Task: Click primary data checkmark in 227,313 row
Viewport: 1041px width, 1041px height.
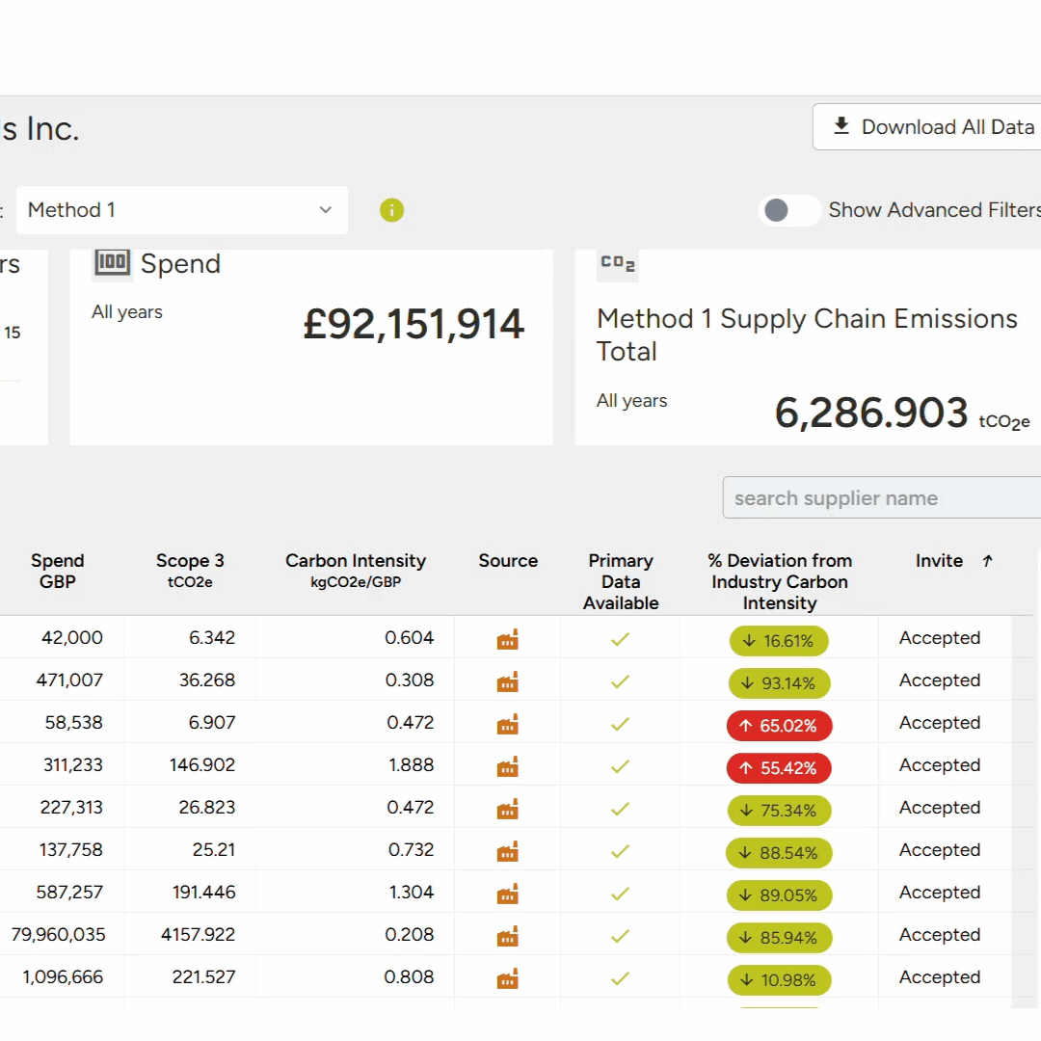Action: (x=620, y=810)
